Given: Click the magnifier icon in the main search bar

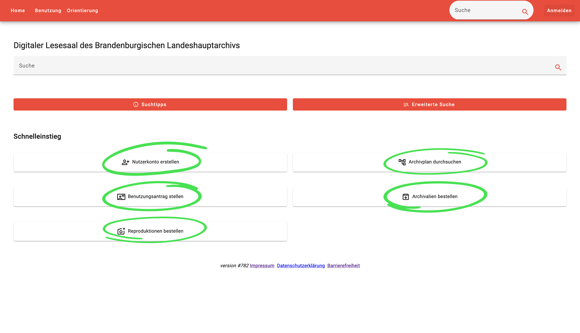Looking at the screenshot, I should pyautogui.click(x=558, y=67).
